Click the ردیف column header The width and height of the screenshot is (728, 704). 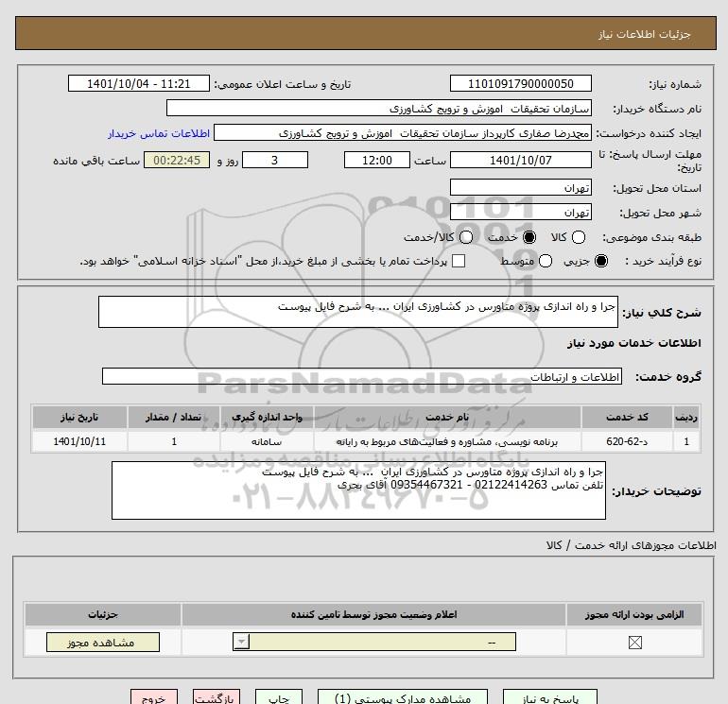(x=686, y=417)
